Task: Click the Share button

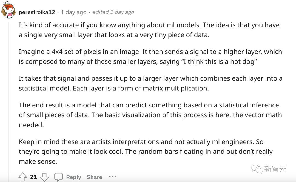Action: [x=94, y=177]
